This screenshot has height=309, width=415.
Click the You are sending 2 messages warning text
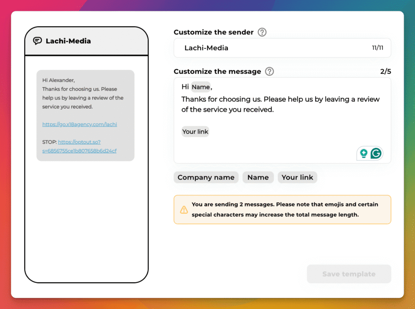point(285,209)
